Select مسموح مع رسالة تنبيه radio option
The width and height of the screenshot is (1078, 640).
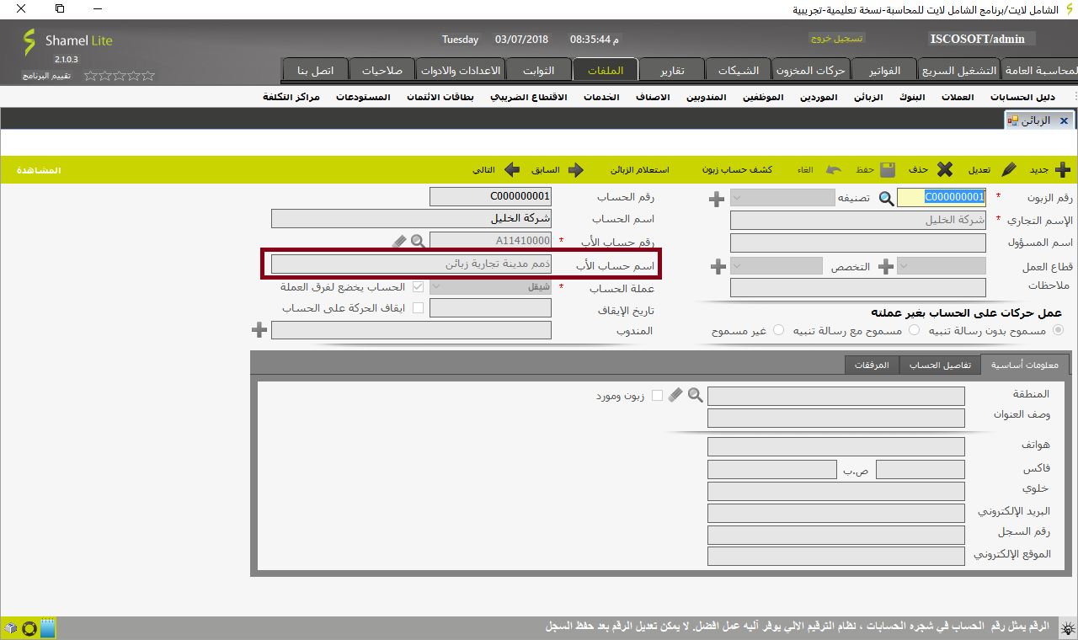pos(914,330)
